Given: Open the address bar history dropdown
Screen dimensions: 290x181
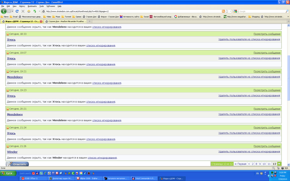Looking at the screenshot, I should coord(230,11).
